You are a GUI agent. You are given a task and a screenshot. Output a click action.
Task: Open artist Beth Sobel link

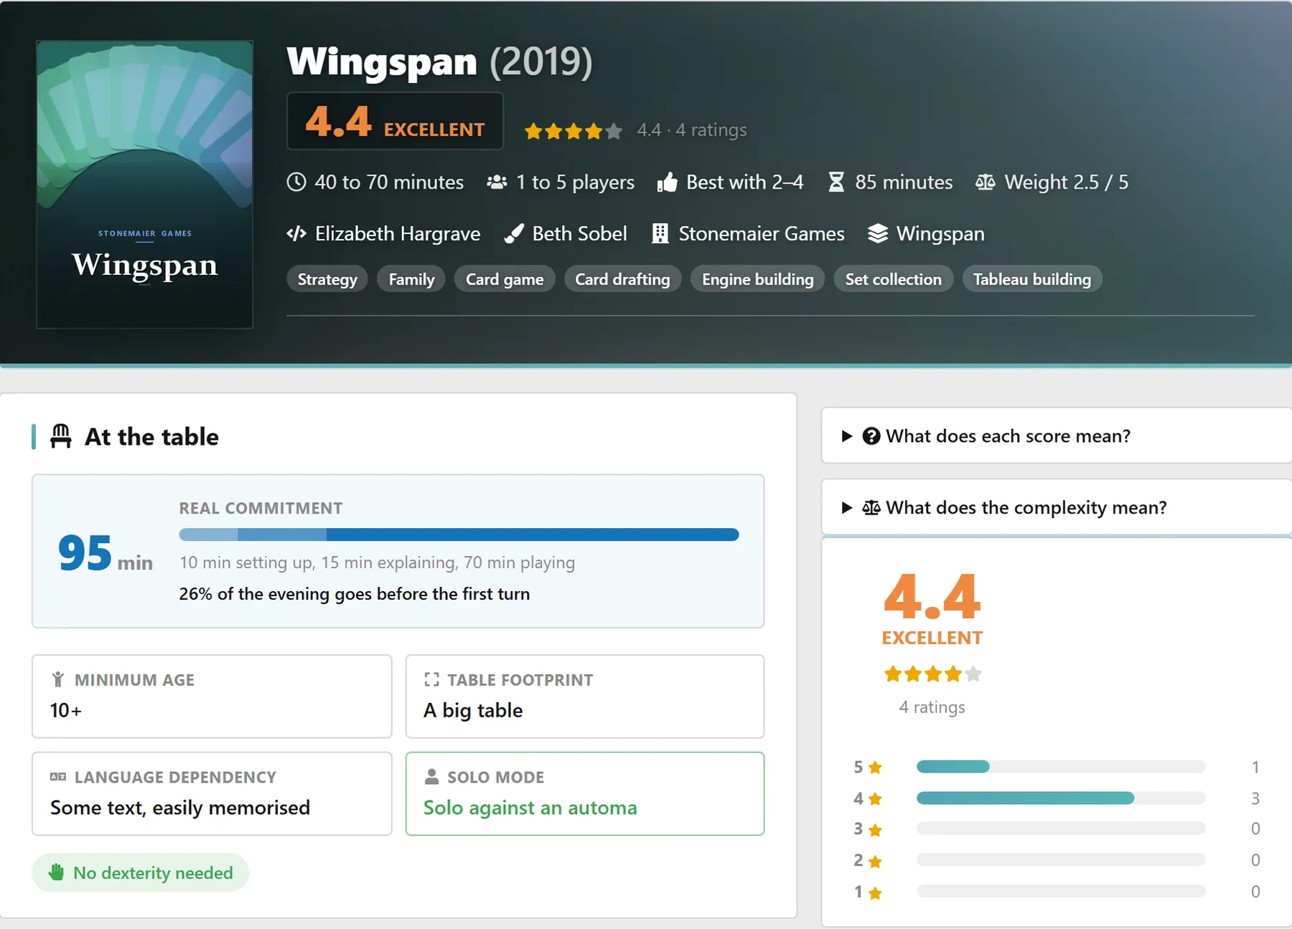click(x=580, y=234)
